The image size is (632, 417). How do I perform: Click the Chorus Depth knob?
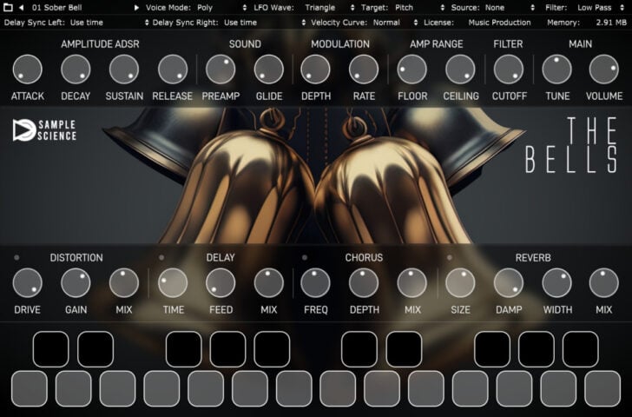coord(364,282)
